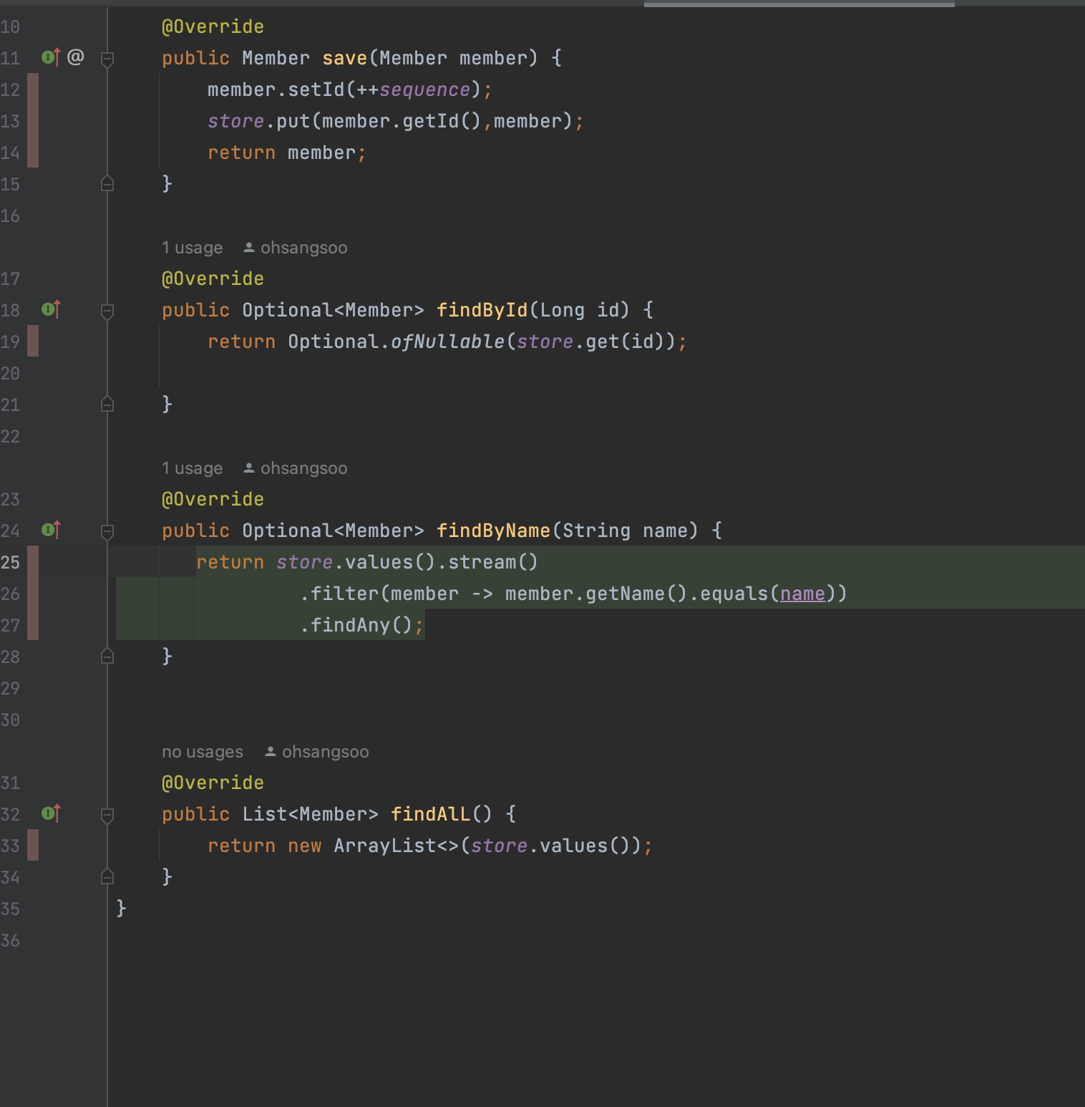Click 'findById' method name on line 18
The image size is (1085, 1107).
[x=482, y=310]
